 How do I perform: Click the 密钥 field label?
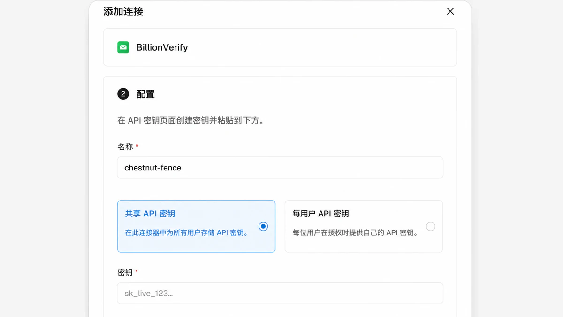[125, 272]
